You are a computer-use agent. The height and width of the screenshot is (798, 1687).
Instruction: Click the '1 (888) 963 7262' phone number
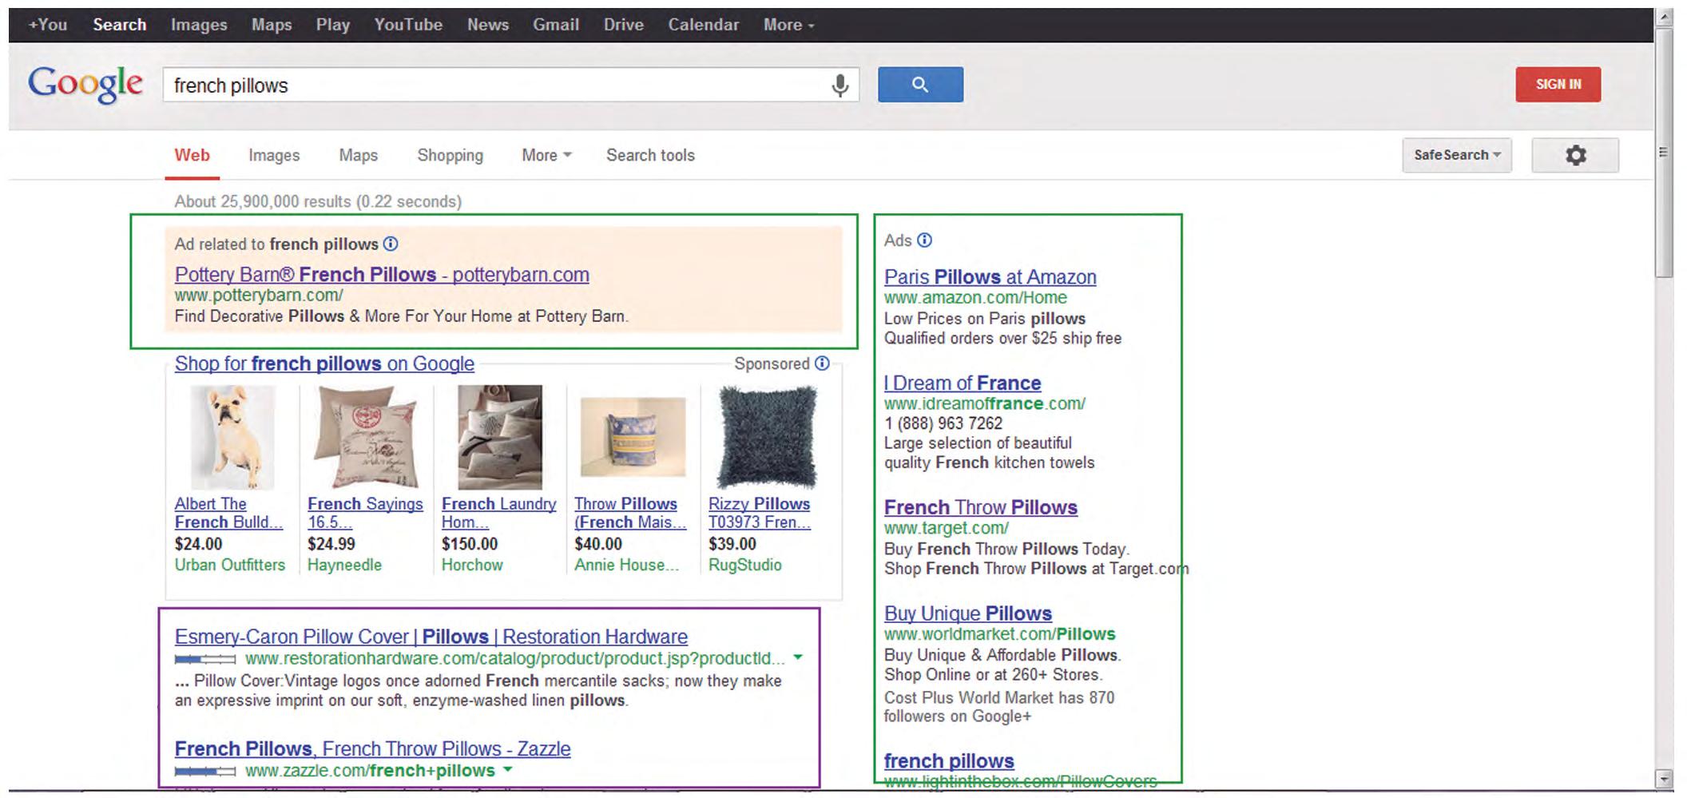pyautogui.click(x=943, y=423)
